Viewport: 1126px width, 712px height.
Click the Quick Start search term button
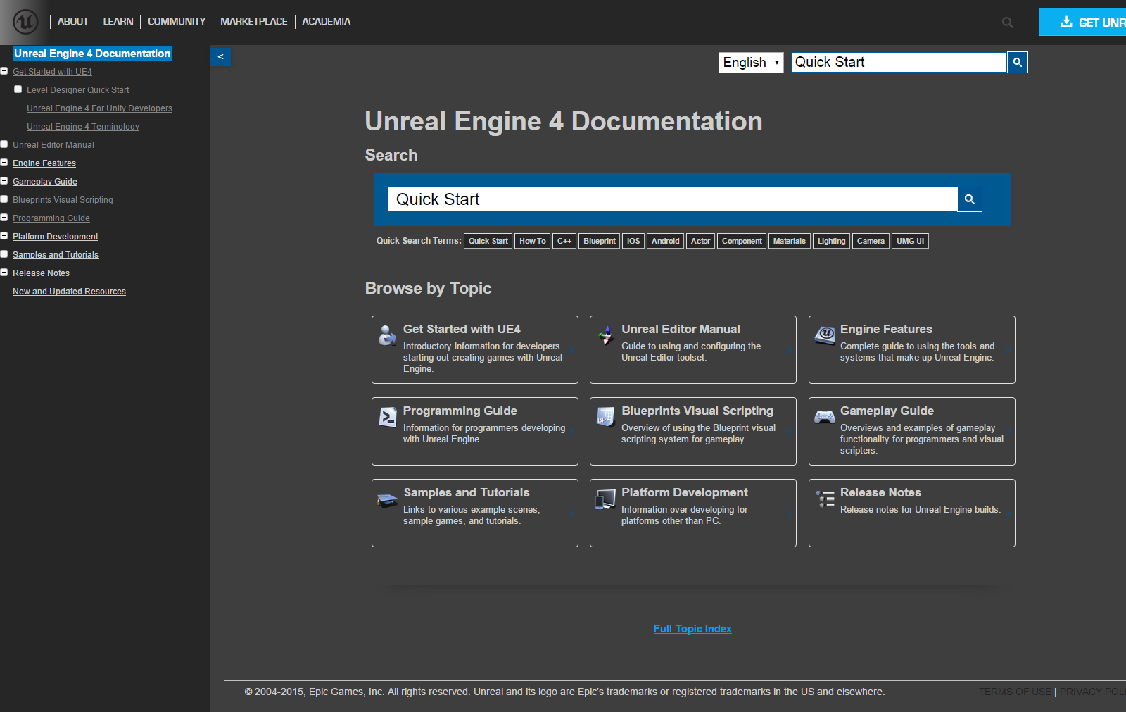(488, 241)
